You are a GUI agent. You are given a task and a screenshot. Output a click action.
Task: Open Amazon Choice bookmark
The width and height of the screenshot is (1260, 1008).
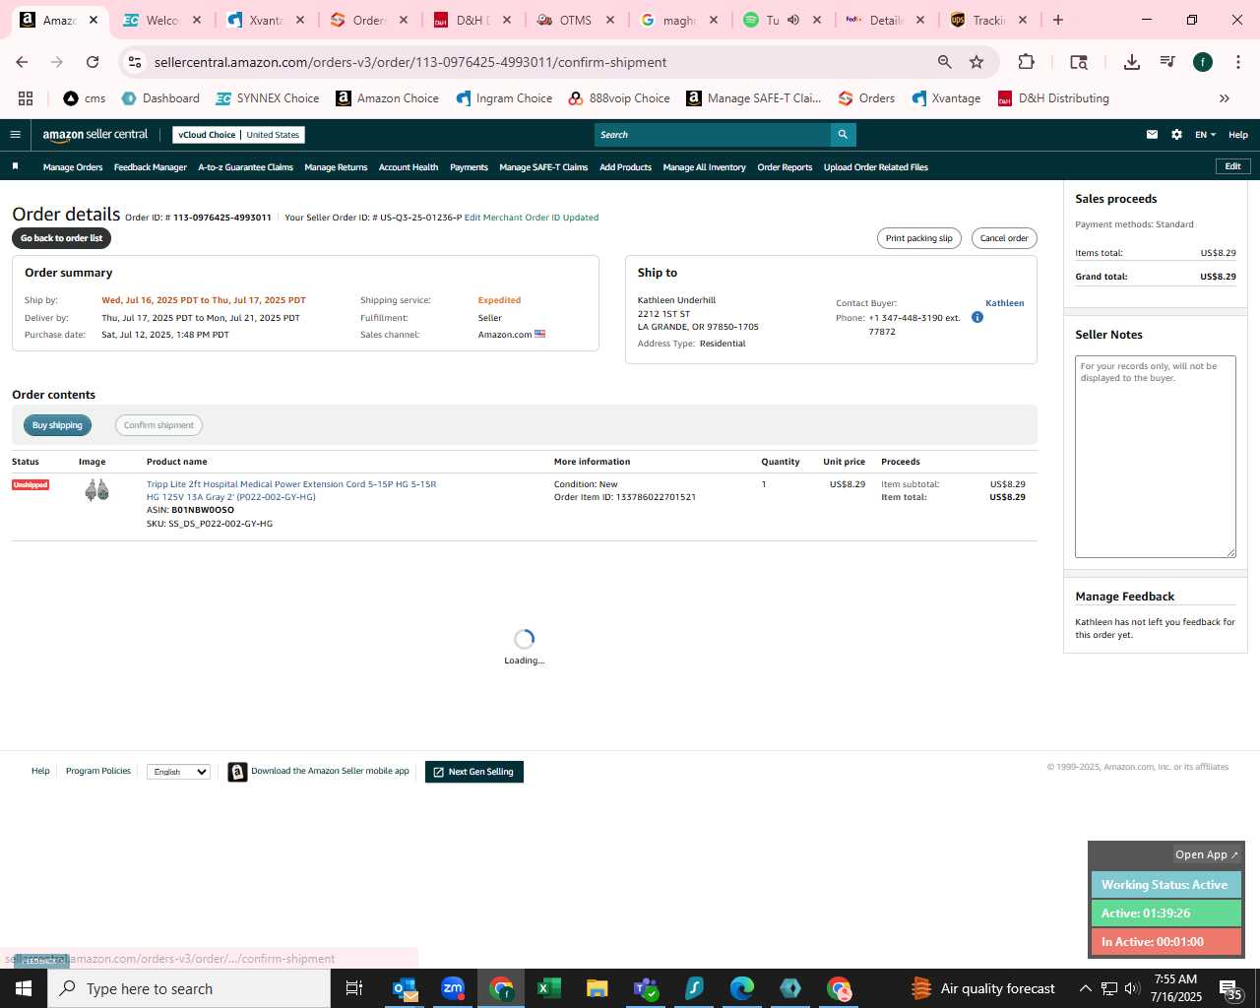[x=387, y=98]
